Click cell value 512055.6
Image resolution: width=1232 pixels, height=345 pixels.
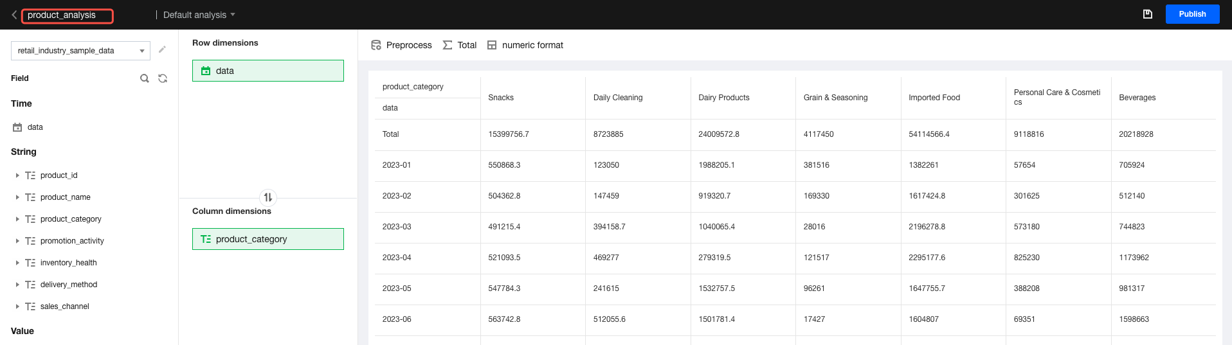tap(610, 319)
